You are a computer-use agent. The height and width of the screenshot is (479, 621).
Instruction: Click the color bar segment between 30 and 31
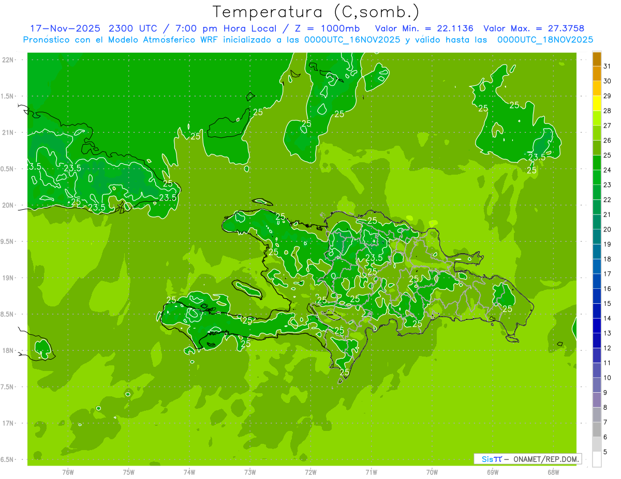pyautogui.click(x=597, y=74)
